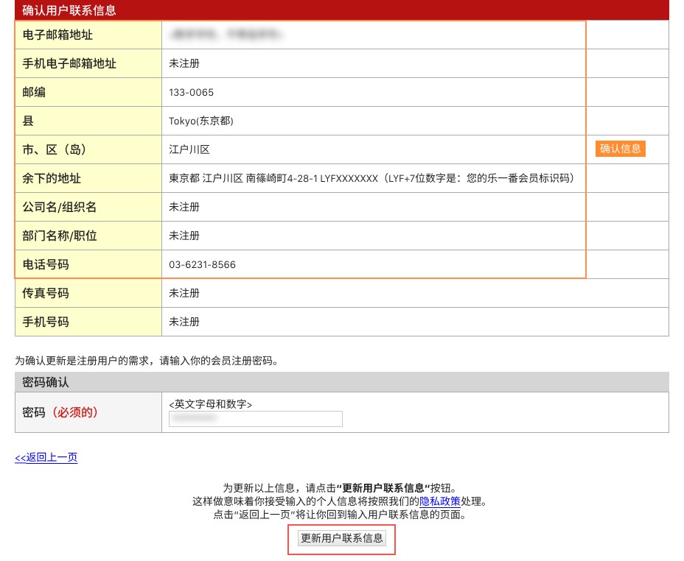Click the 电话号码 value 03-6231-8566
684x561 pixels.
point(203,265)
